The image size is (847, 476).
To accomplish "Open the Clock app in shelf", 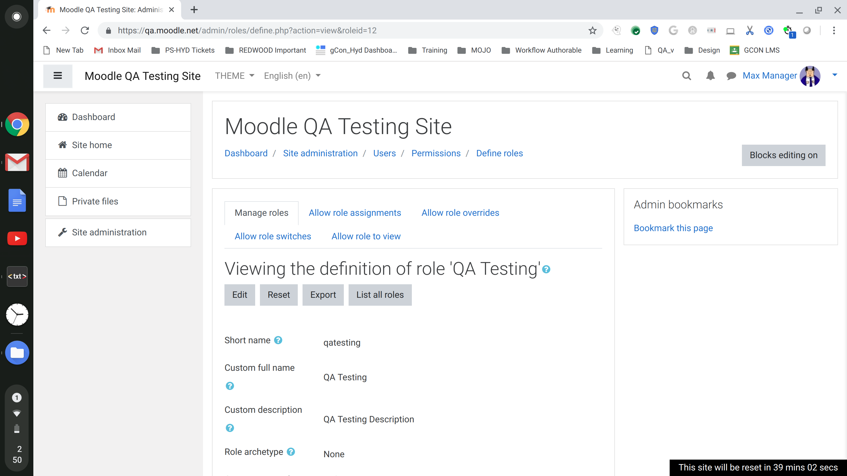I will point(17,315).
